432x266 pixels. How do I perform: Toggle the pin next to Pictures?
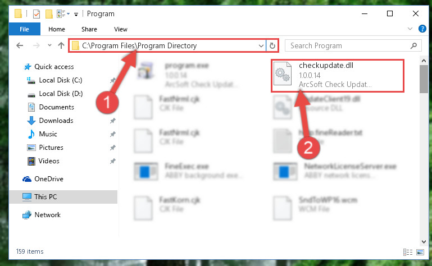click(113, 148)
